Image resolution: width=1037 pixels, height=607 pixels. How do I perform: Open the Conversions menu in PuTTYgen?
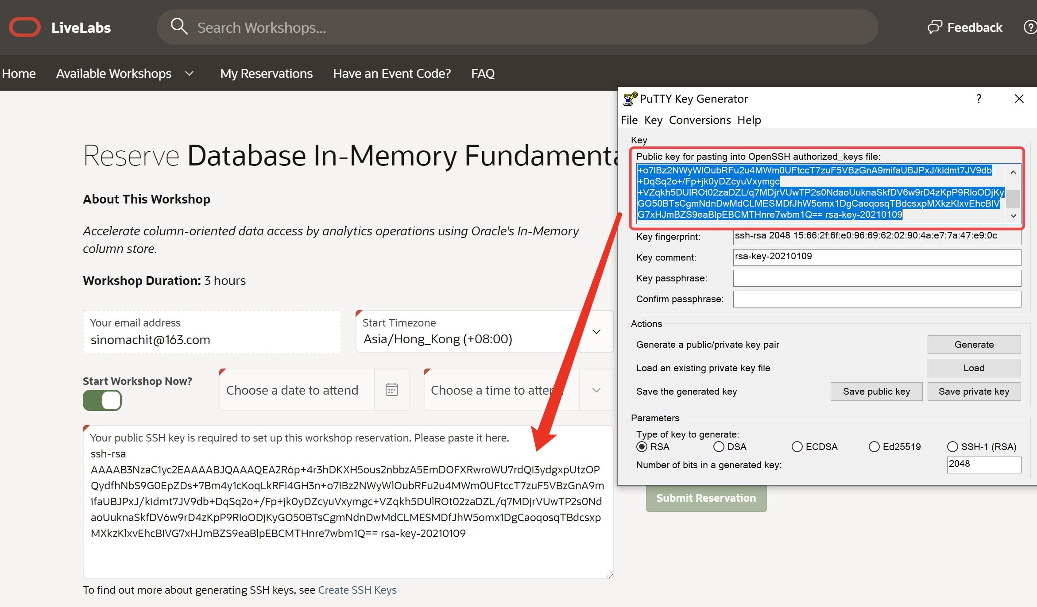tap(700, 120)
